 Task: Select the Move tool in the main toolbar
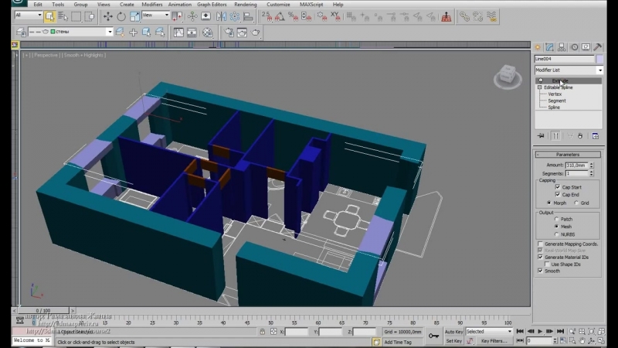point(107,15)
